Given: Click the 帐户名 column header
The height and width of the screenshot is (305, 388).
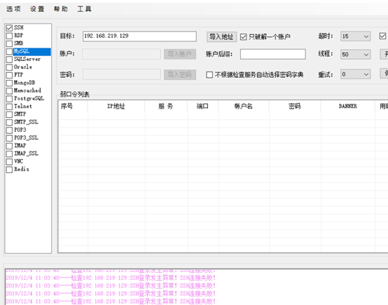Looking at the screenshot, I should point(244,107).
